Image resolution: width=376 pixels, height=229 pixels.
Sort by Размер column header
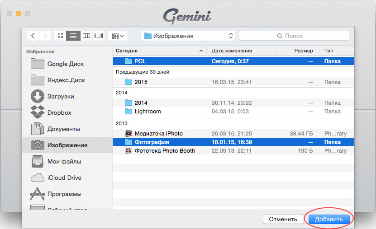click(x=298, y=51)
